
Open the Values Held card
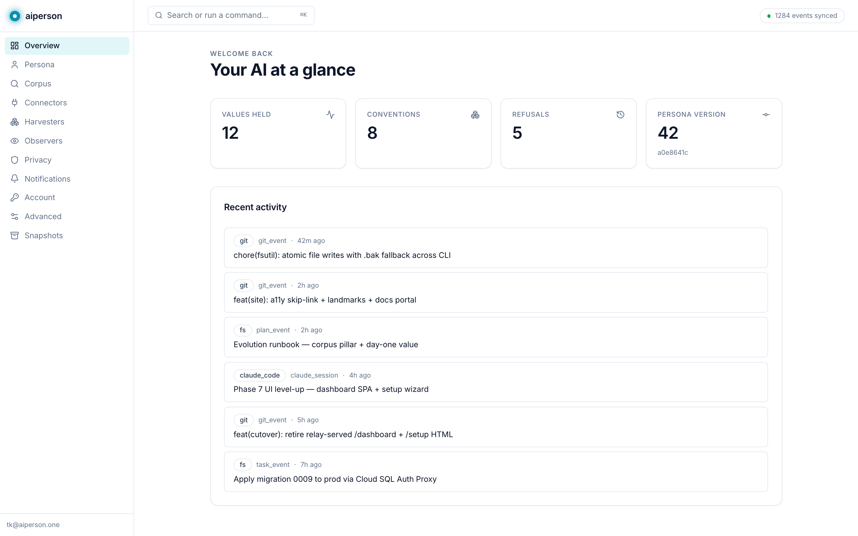pyautogui.click(x=278, y=133)
